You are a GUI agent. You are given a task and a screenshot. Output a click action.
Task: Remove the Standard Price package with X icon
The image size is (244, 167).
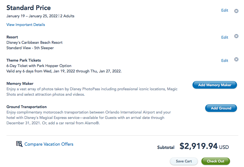point(236,11)
